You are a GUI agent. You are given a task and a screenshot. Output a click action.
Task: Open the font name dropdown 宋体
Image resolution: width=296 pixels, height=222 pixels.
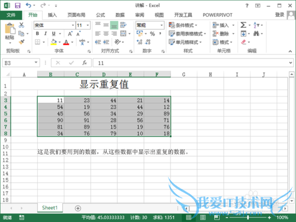[73, 25]
